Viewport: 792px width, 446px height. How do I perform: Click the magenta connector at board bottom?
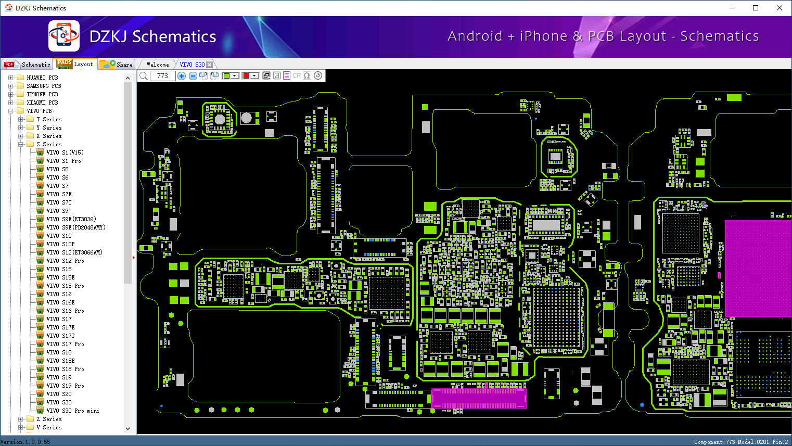(x=479, y=398)
